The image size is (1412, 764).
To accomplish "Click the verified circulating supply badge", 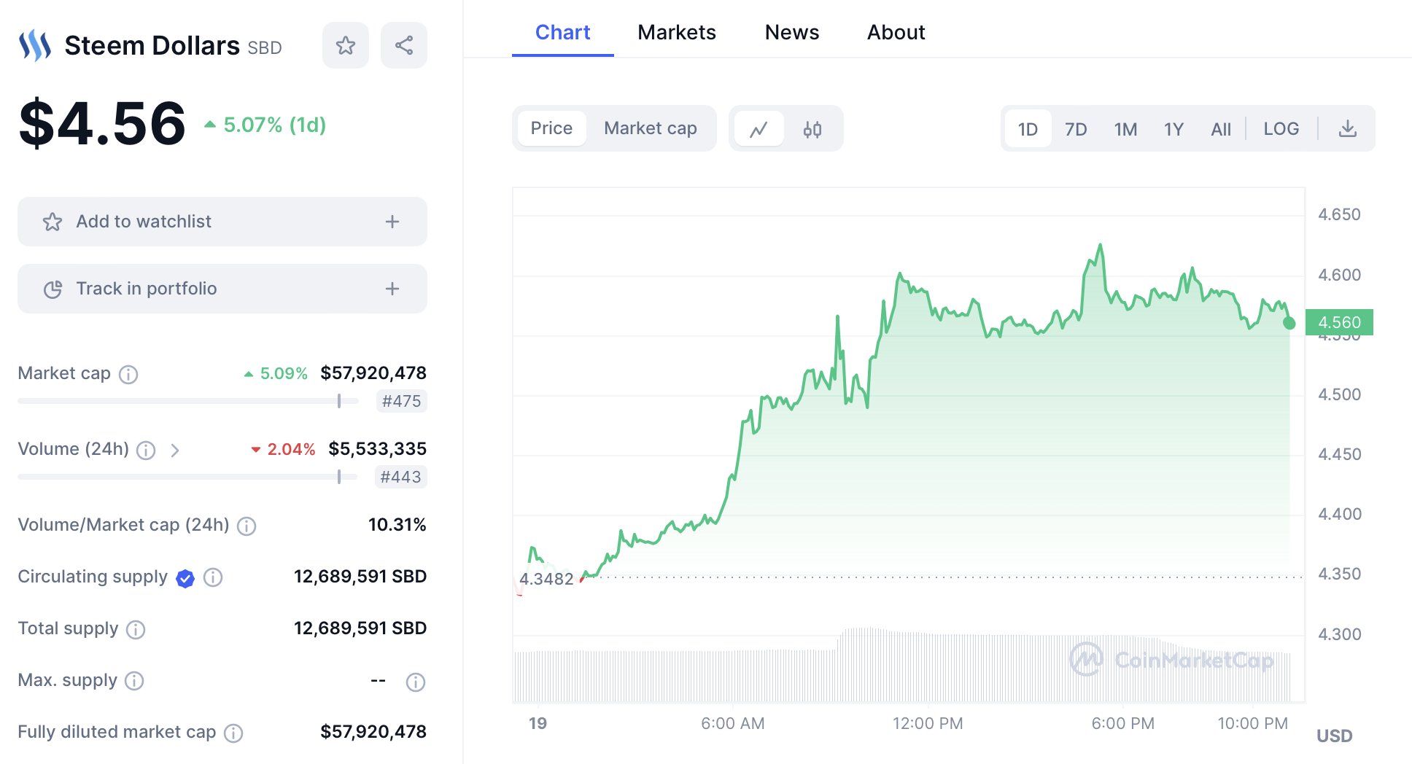I will [x=185, y=579].
